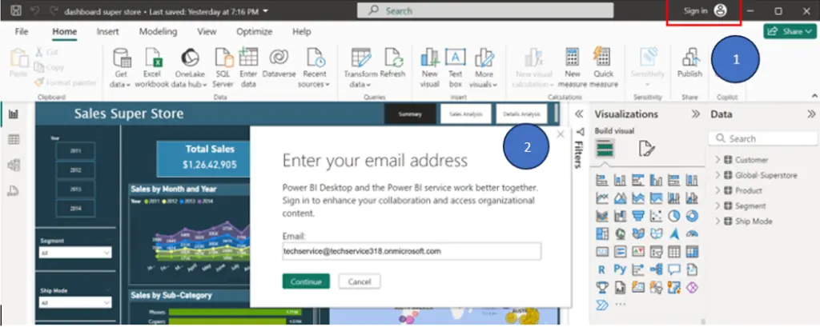Open More visuals dropdown
This screenshot has width=820, height=327.
tap(484, 79)
